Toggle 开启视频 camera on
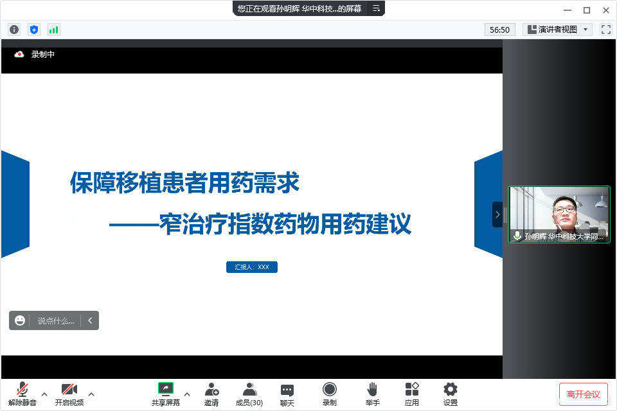 (x=69, y=394)
